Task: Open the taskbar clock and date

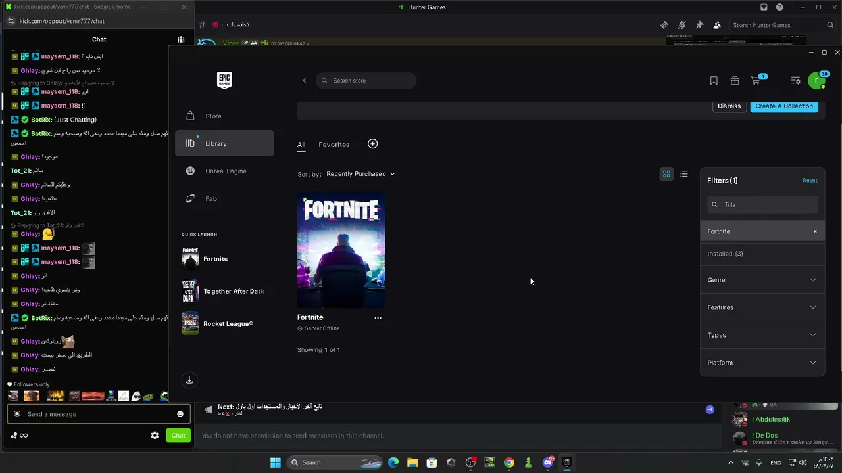Action: pos(825,462)
